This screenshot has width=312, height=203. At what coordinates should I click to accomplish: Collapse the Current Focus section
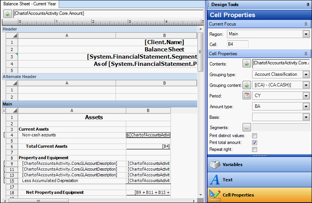click(306, 24)
